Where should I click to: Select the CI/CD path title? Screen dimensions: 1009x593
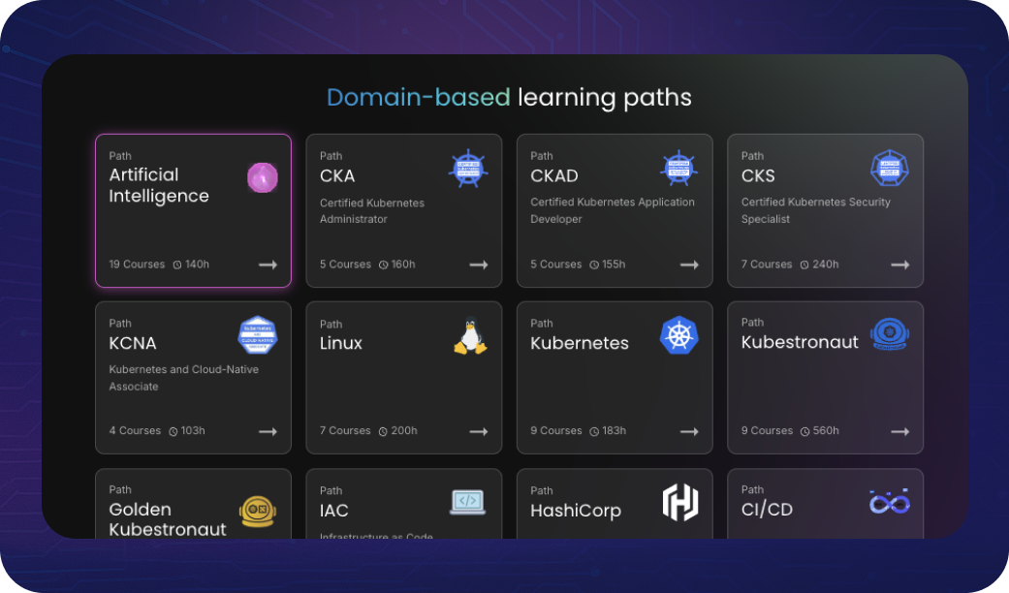767,509
